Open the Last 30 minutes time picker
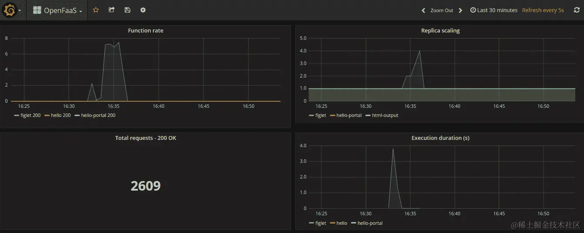 494,10
